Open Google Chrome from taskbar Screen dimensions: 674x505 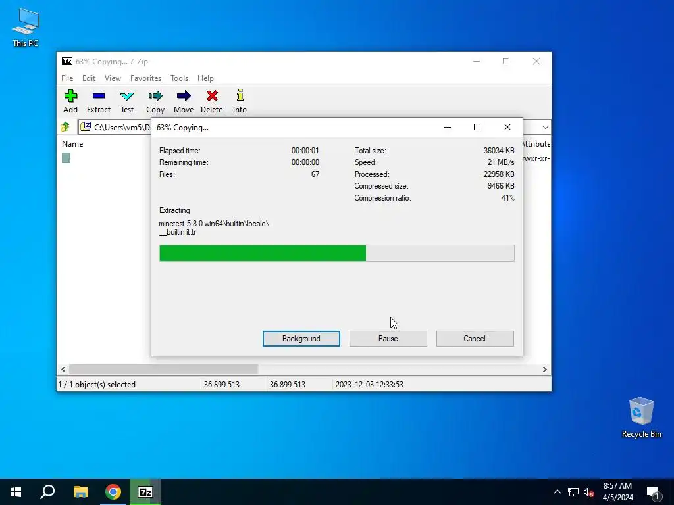pyautogui.click(x=113, y=492)
